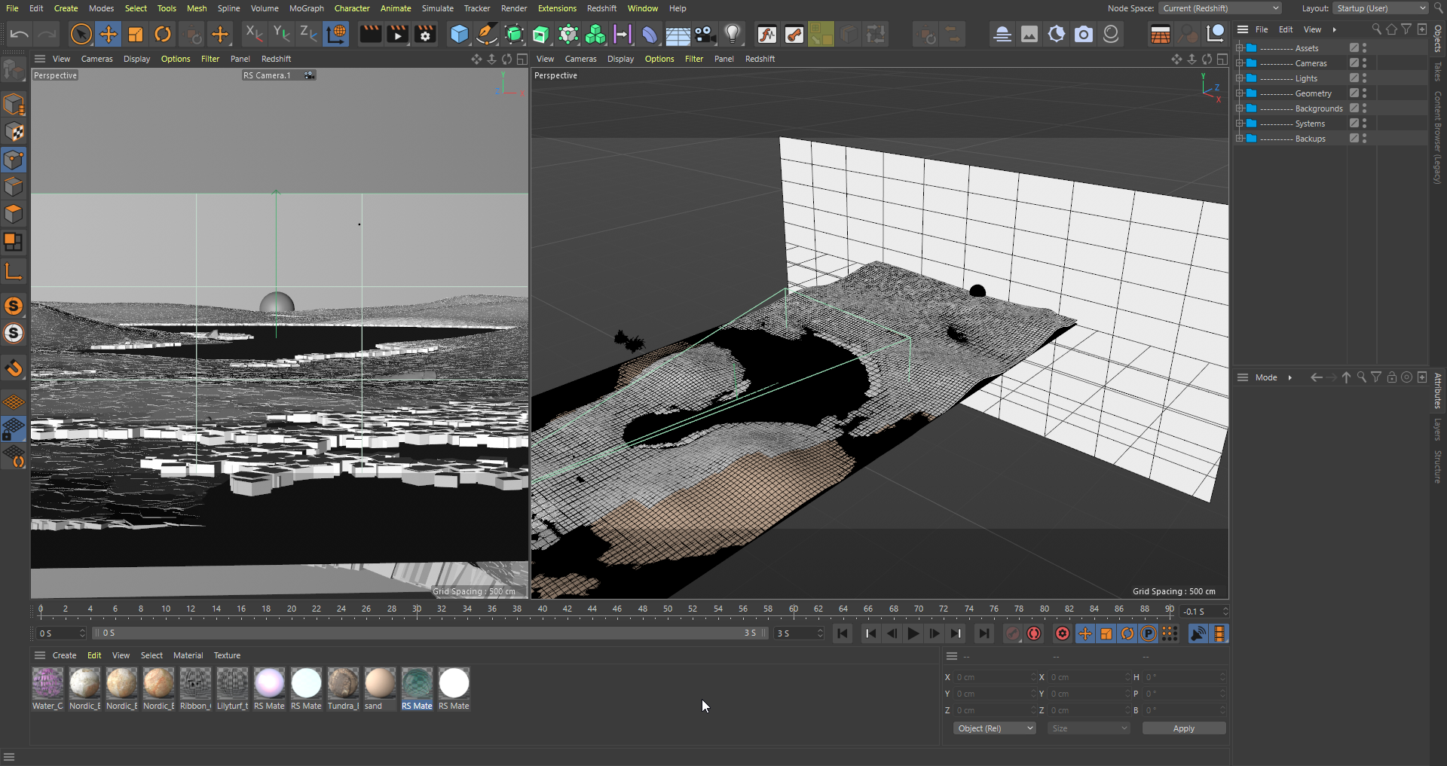The width and height of the screenshot is (1447, 766).
Task: Click the Cube primitive icon
Action: coord(459,34)
